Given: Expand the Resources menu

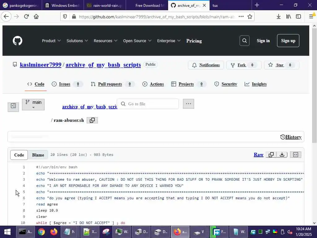Looking at the screenshot, I should tap(106, 41).
